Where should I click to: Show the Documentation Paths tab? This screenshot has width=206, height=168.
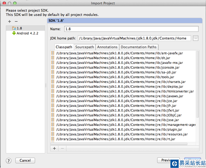tap(139, 47)
